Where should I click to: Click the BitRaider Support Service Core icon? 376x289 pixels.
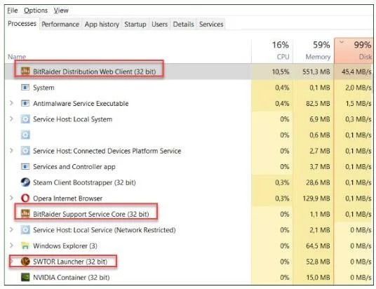(x=25, y=214)
